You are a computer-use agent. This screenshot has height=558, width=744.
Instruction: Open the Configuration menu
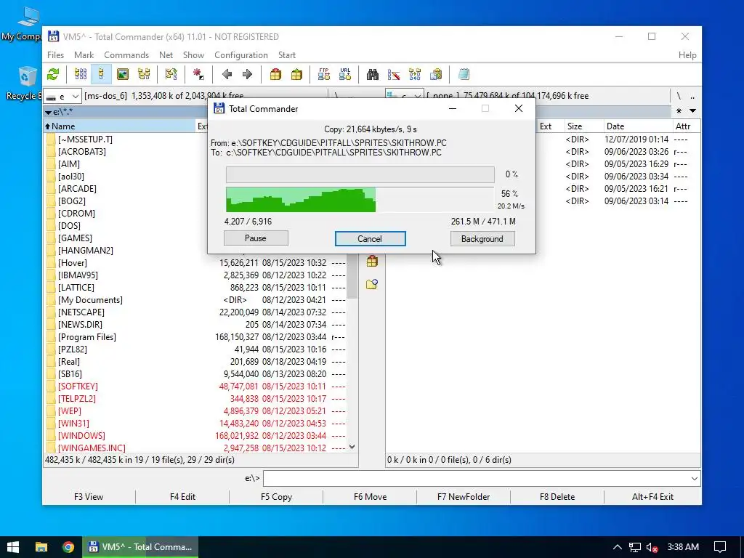click(241, 55)
